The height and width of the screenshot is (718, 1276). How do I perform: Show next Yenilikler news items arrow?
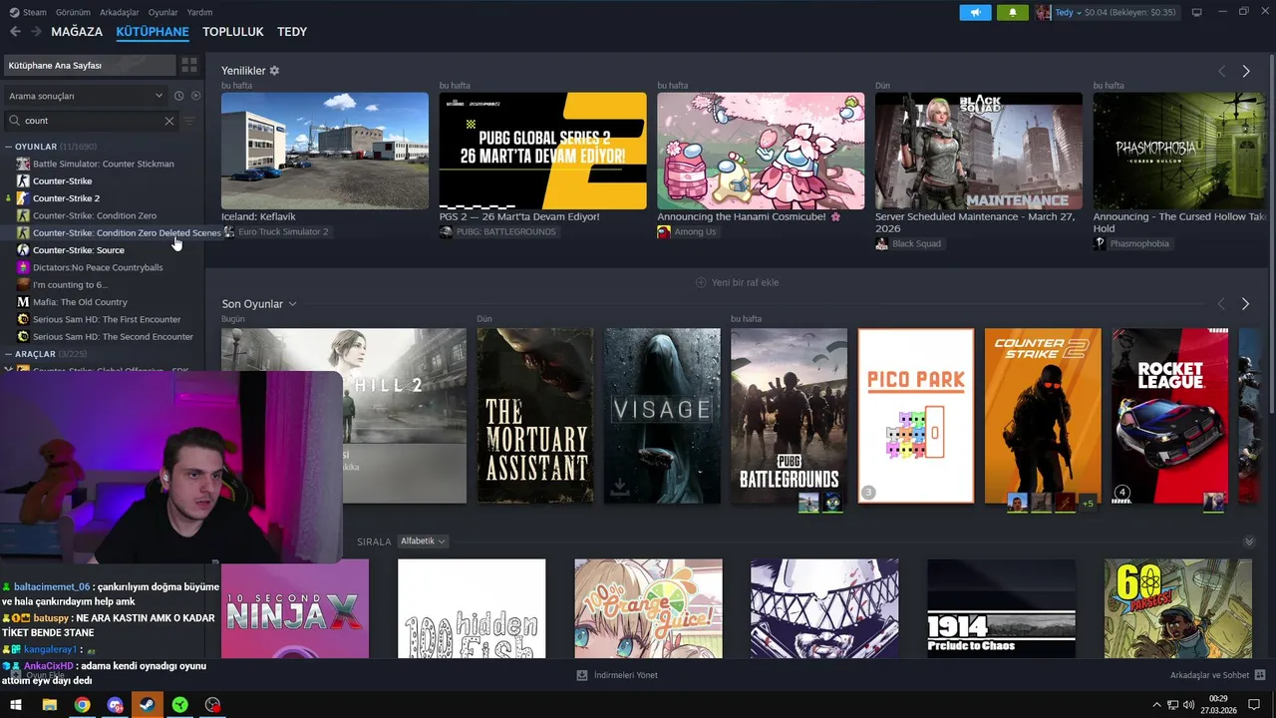coord(1245,71)
